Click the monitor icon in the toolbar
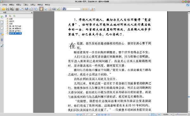 [x=26, y=9]
